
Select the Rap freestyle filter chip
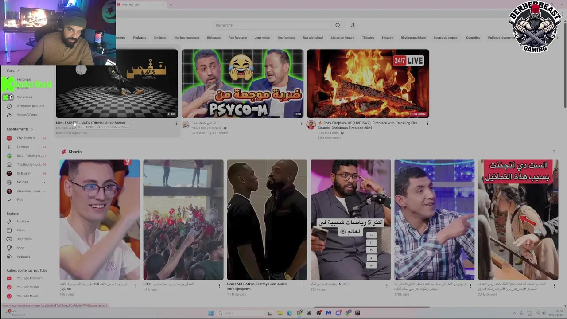(237, 38)
